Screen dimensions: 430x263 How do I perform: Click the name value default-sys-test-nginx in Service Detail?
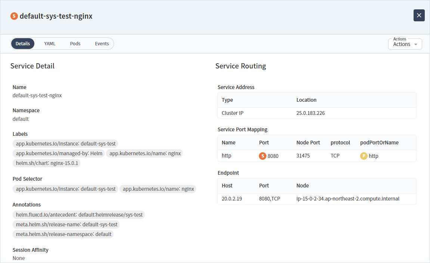[x=37, y=95]
